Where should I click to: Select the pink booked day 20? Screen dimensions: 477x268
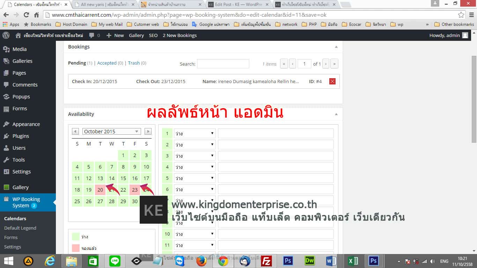click(100, 190)
